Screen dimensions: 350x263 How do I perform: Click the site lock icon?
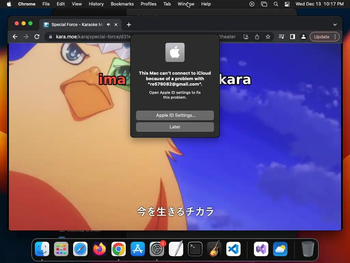click(x=51, y=37)
